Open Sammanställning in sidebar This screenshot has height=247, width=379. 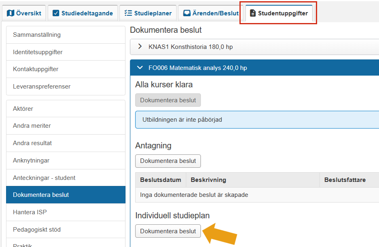[x=66, y=35]
